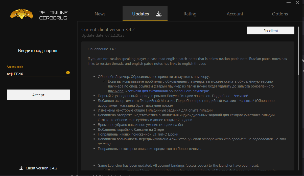Image resolution: width=304 pixels, height=176 pixels.
Task: Close the launcher window
Action: coord(297,2)
